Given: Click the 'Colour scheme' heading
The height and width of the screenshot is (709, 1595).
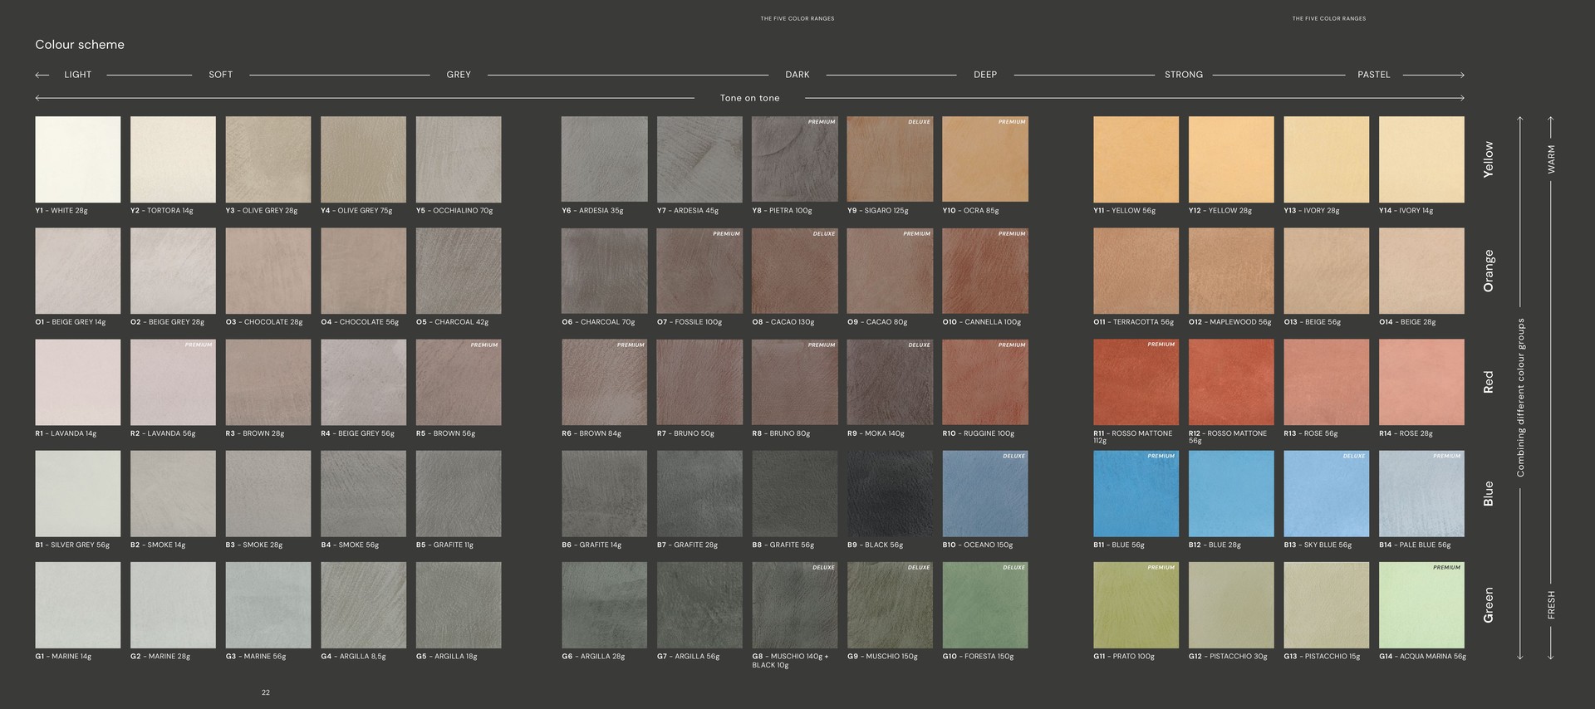Looking at the screenshot, I should point(80,45).
